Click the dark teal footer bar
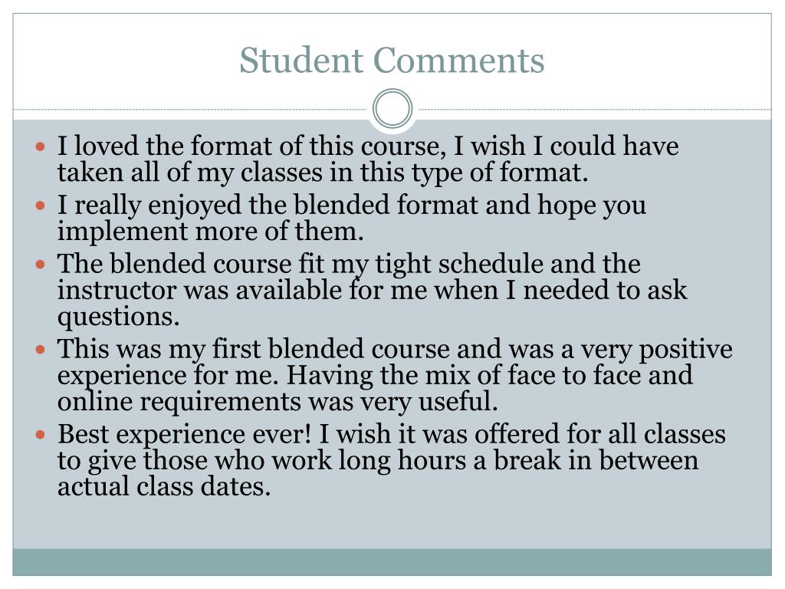Viewport: 785px width, 589px height. (x=392, y=562)
